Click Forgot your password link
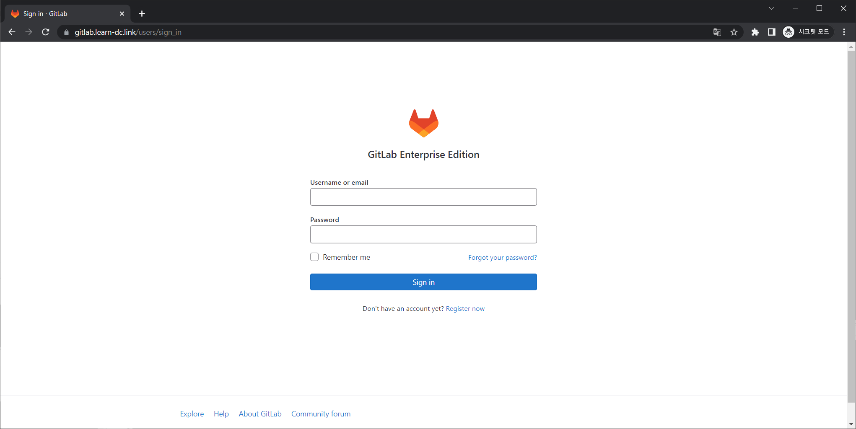Screen dimensions: 856x429 click(x=502, y=257)
